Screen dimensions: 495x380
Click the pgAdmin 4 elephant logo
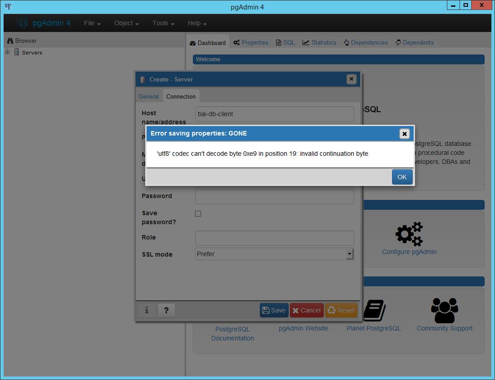[22, 23]
